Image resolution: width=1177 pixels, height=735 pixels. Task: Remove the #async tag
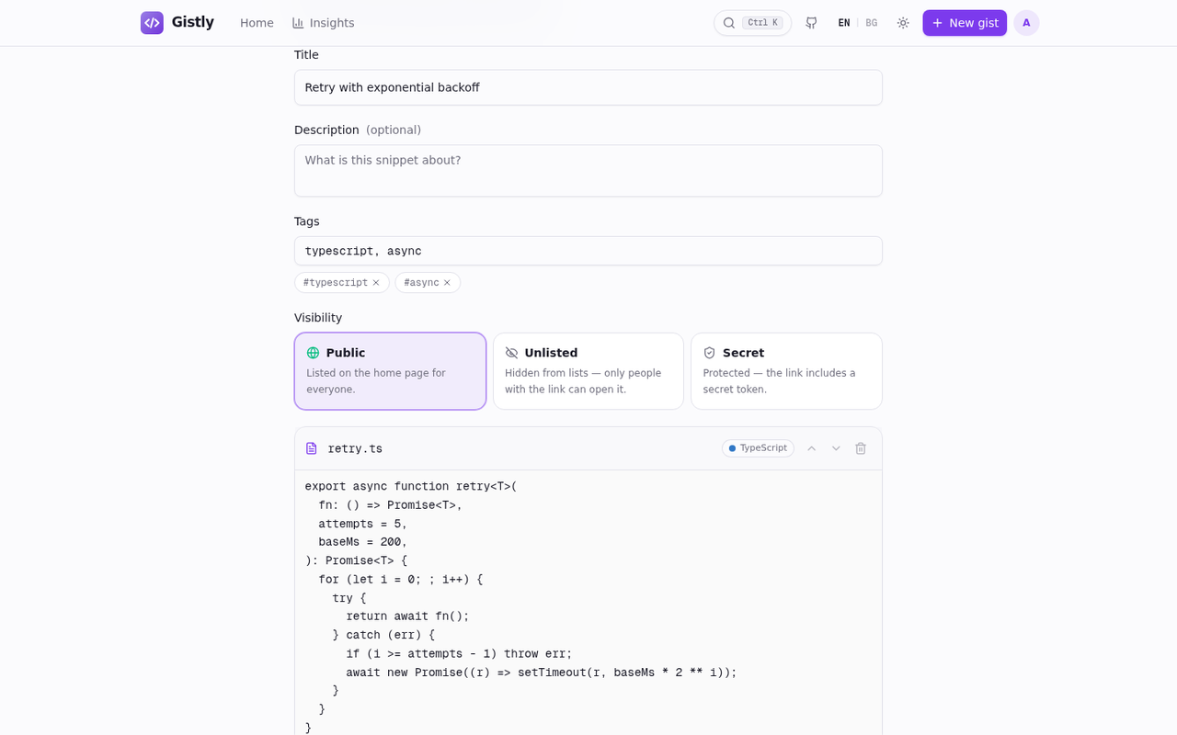(447, 283)
